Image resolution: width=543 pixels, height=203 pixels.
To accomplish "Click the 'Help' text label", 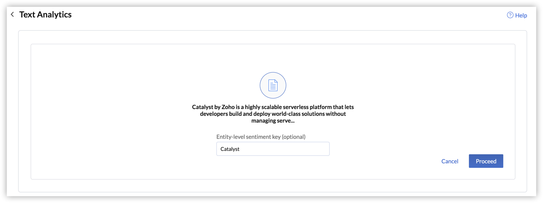I will coord(521,15).
